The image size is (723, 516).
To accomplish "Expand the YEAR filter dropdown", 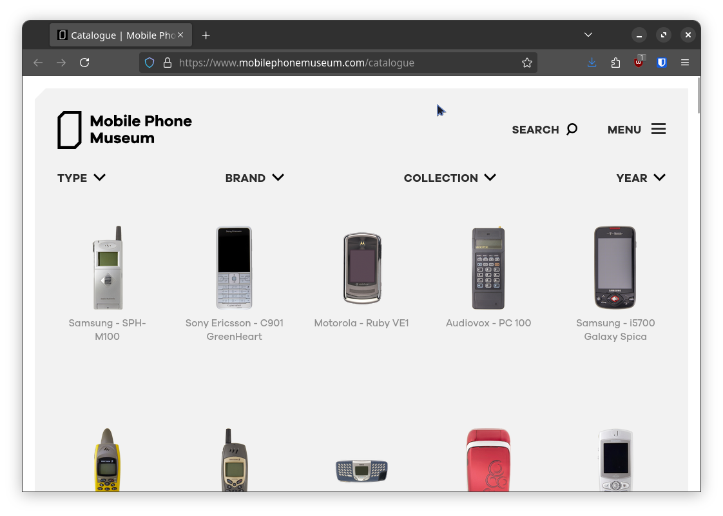I will click(x=641, y=177).
